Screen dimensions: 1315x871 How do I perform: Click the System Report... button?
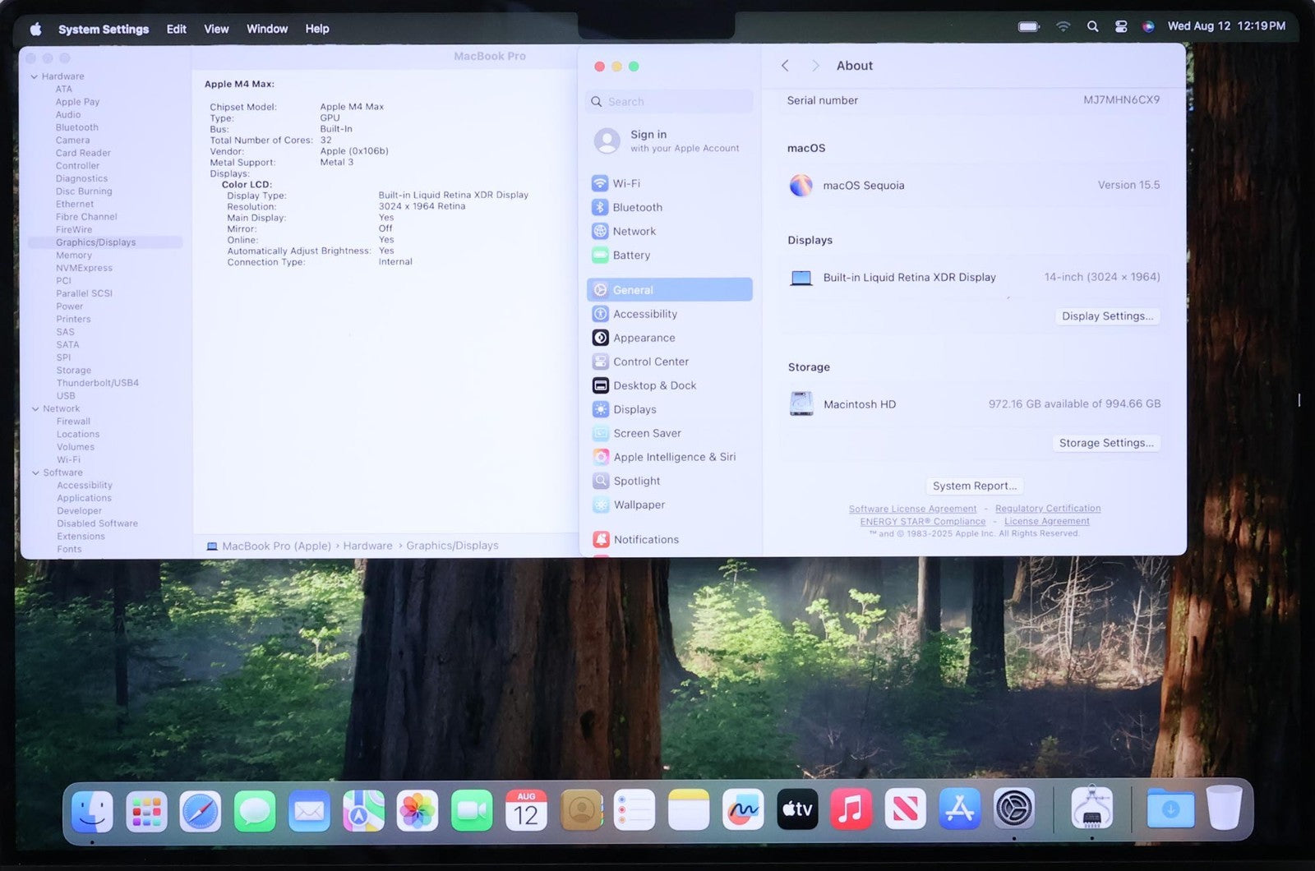pos(975,486)
